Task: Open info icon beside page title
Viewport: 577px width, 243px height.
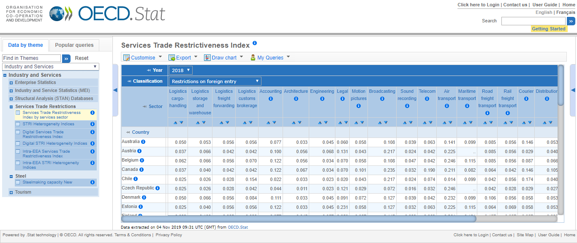Action: (x=255, y=43)
